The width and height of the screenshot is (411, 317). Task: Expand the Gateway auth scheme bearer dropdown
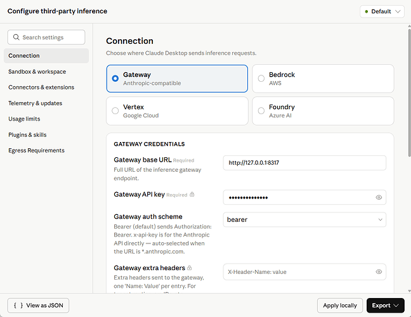(x=304, y=219)
